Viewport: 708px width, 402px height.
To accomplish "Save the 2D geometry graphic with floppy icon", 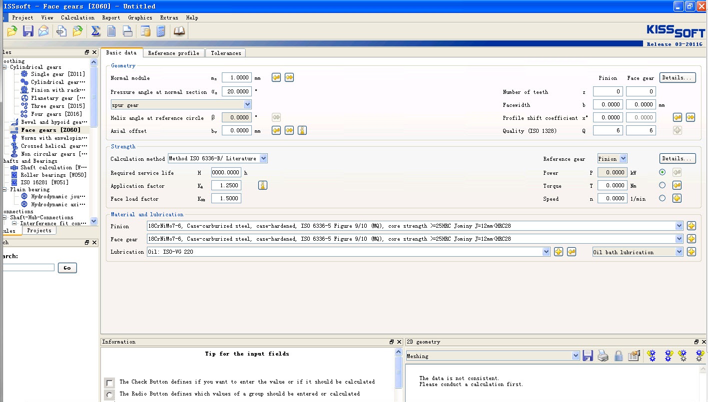I will point(588,356).
